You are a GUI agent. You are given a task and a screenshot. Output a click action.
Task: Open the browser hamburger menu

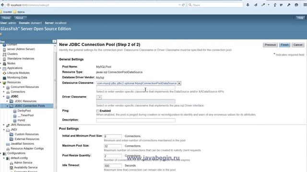305,5
